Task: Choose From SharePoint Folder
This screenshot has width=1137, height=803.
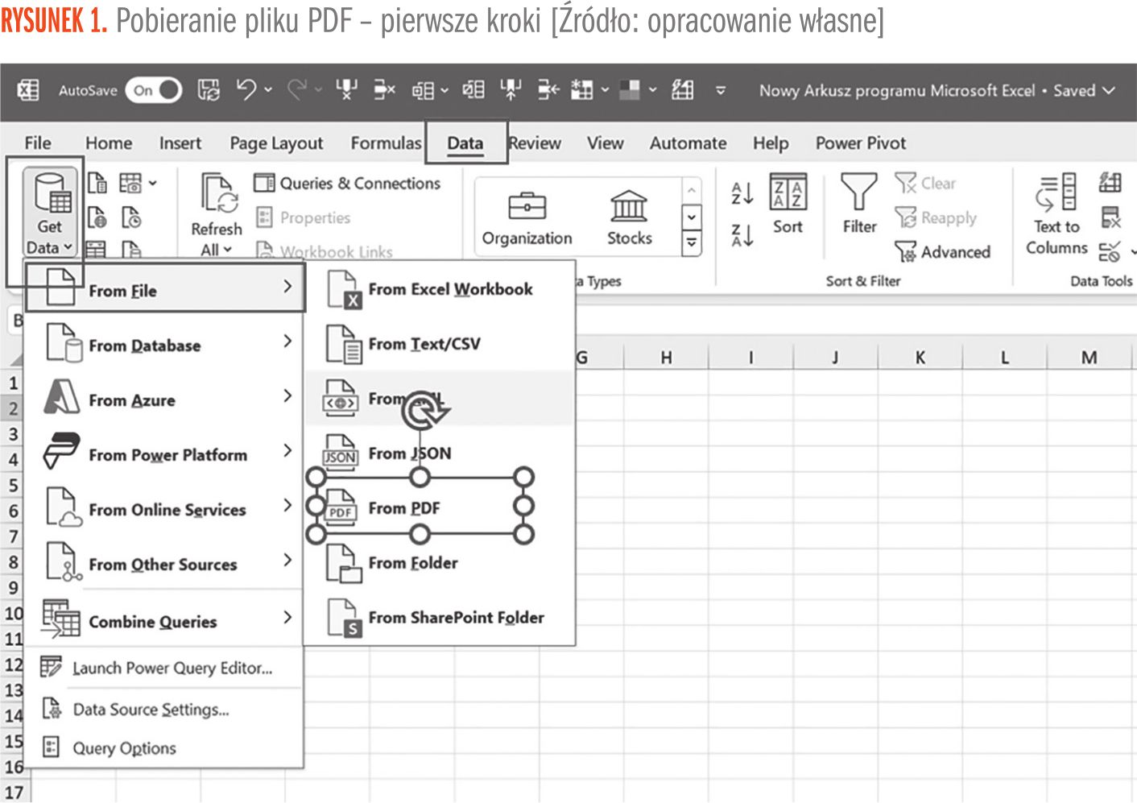Action: click(440, 618)
